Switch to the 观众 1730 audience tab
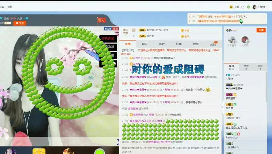The height and width of the screenshot is (154, 272). pos(232,67)
